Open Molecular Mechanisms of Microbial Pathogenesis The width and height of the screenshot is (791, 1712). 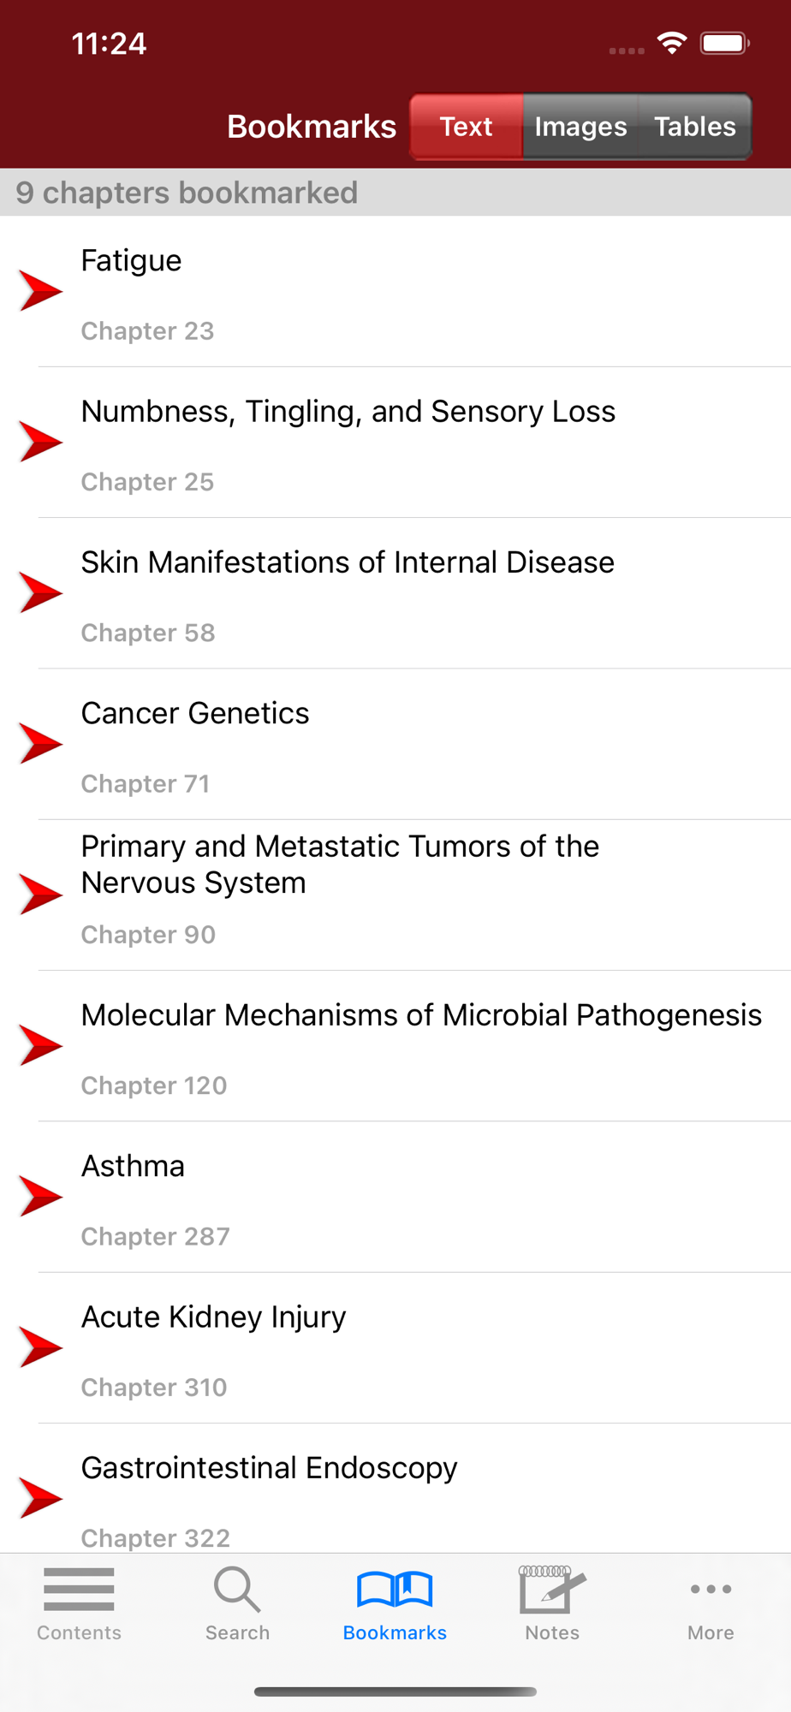[421, 1015]
